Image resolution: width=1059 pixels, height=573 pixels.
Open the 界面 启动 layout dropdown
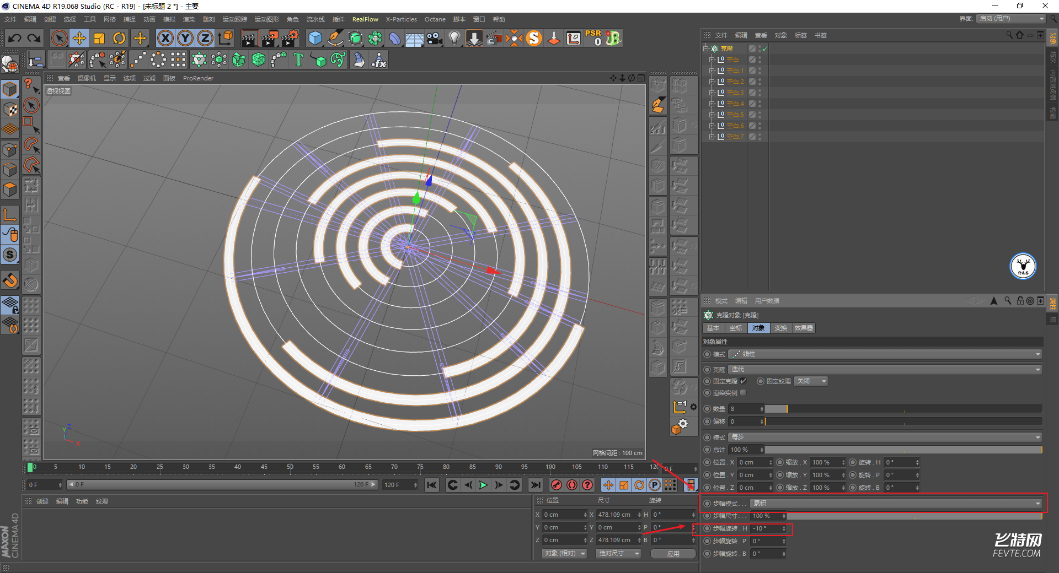point(1010,19)
